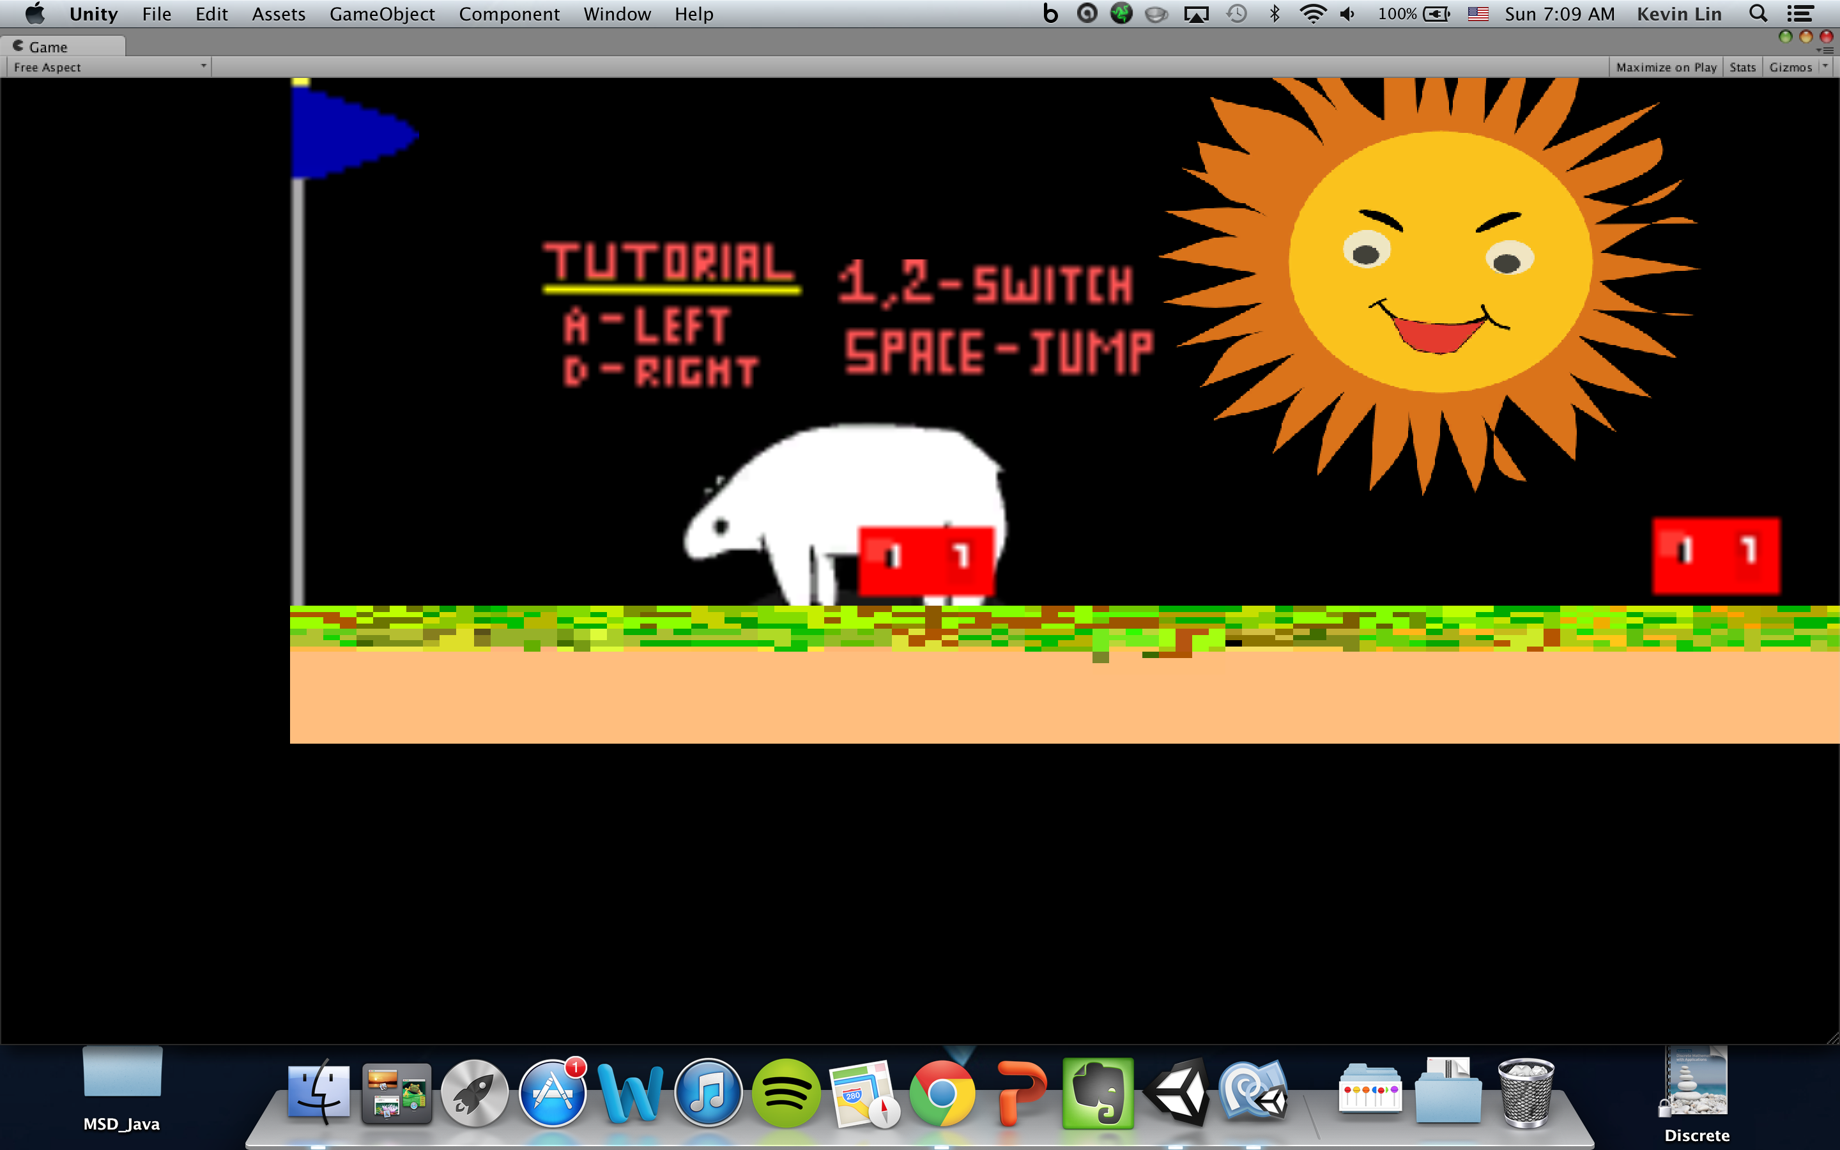The width and height of the screenshot is (1840, 1150).
Task: Open iTunes from the dock
Action: click(707, 1093)
